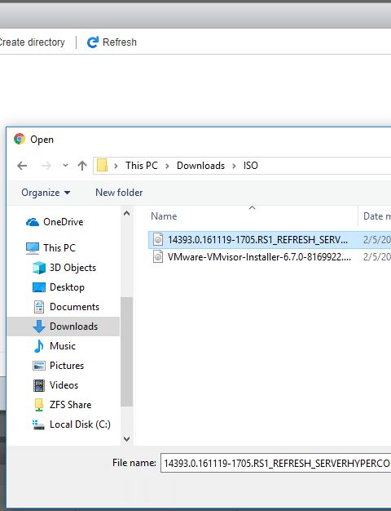
Task: Open the Music folder in sidebar
Action: 63,346
